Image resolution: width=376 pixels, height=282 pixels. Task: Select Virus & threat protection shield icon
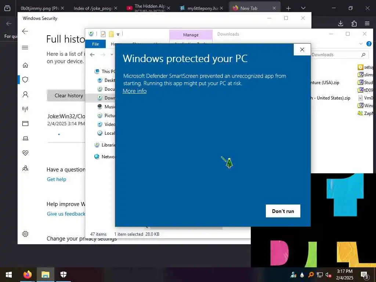tap(25, 80)
